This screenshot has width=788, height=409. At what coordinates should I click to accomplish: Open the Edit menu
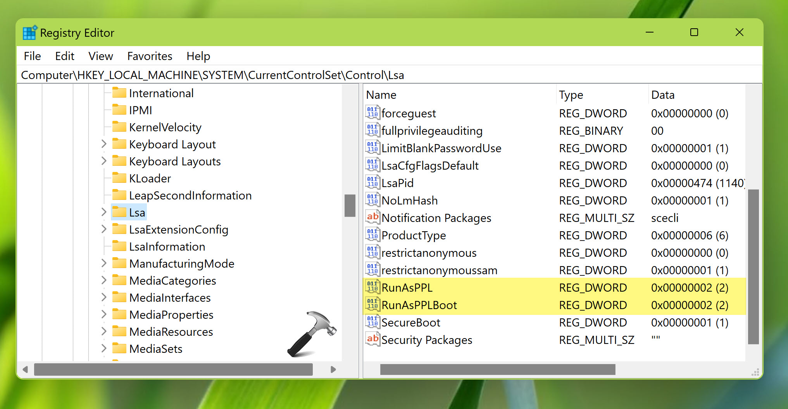(x=64, y=56)
